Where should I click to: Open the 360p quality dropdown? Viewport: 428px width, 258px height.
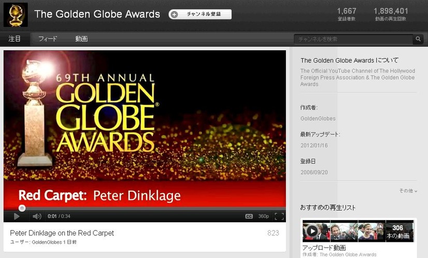(x=263, y=216)
